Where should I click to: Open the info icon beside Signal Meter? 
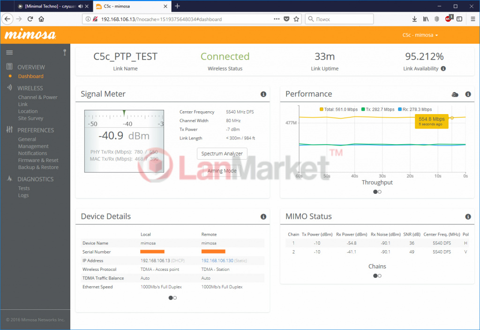pyautogui.click(x=263, y=94)
